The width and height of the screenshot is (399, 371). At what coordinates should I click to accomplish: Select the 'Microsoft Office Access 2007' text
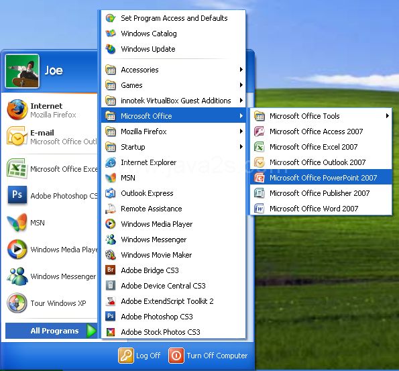[317, 131]
